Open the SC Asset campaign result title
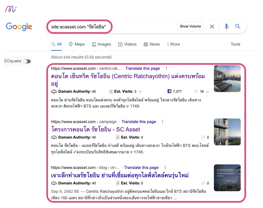 (x=95, y=130)
